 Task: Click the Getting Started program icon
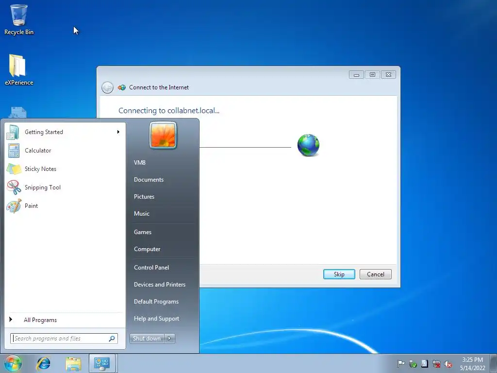click(13, 132)
